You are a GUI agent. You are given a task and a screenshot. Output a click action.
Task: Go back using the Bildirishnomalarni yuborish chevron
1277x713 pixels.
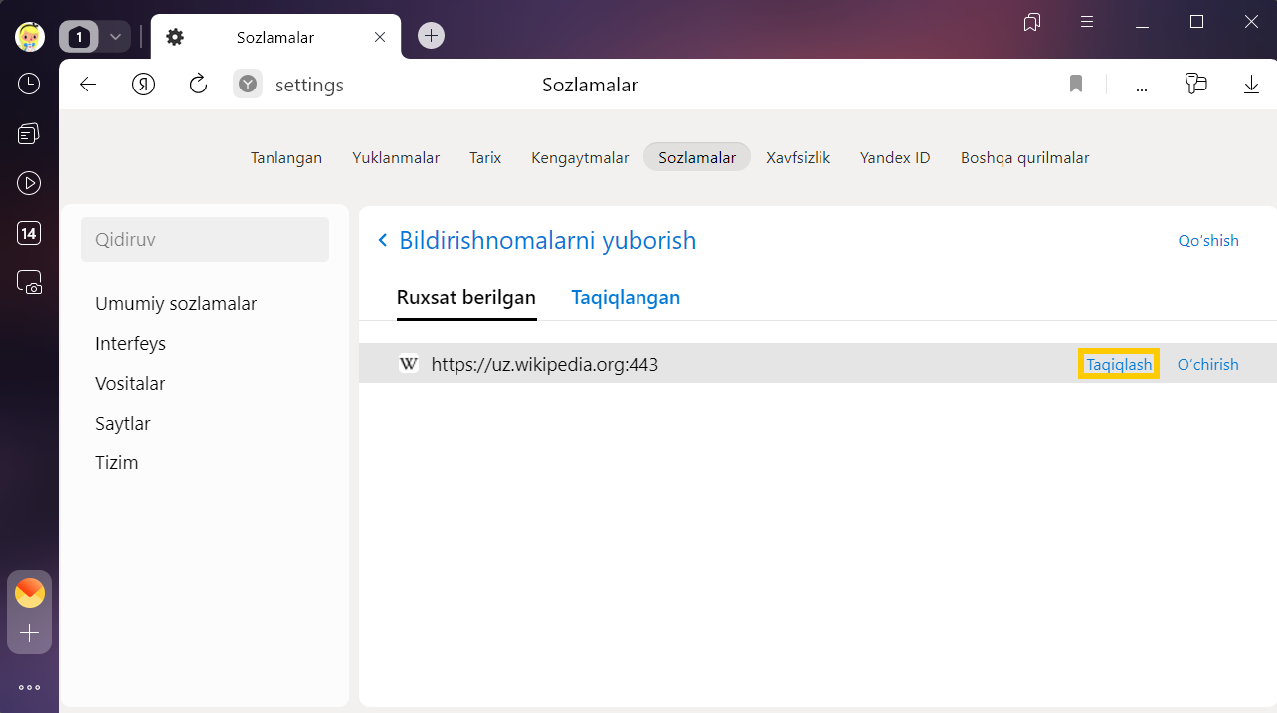point(382,240)
